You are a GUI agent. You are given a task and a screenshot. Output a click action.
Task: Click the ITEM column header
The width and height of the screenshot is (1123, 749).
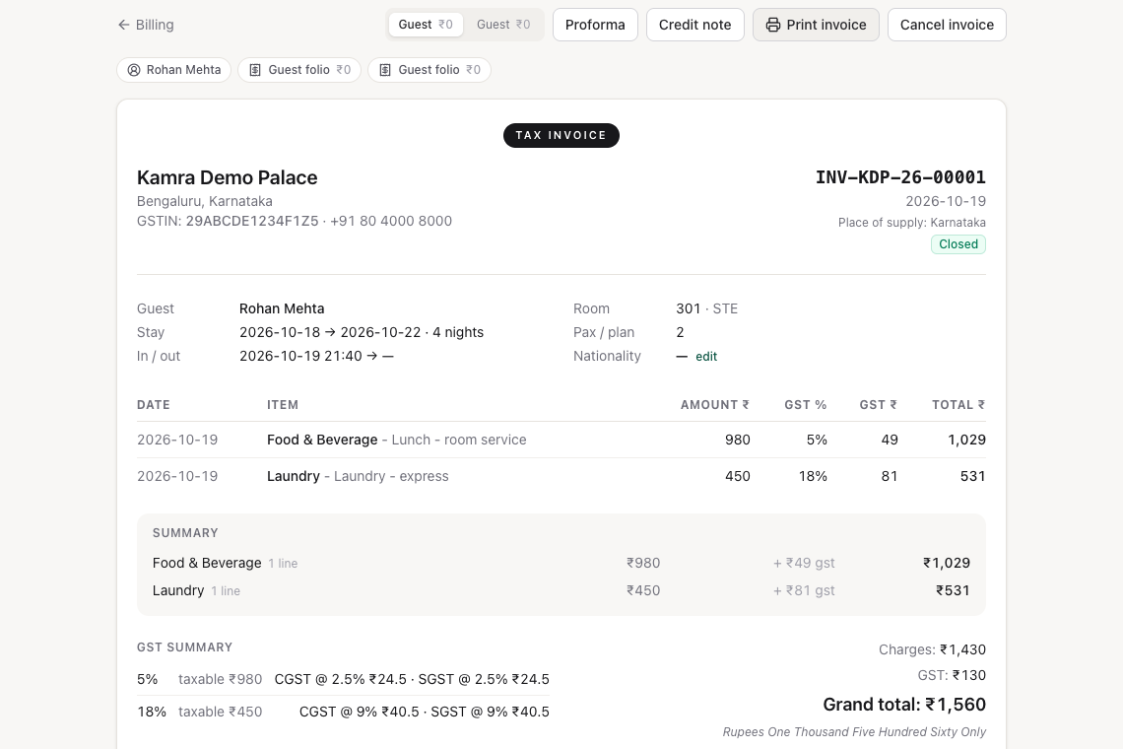[283, 405]
